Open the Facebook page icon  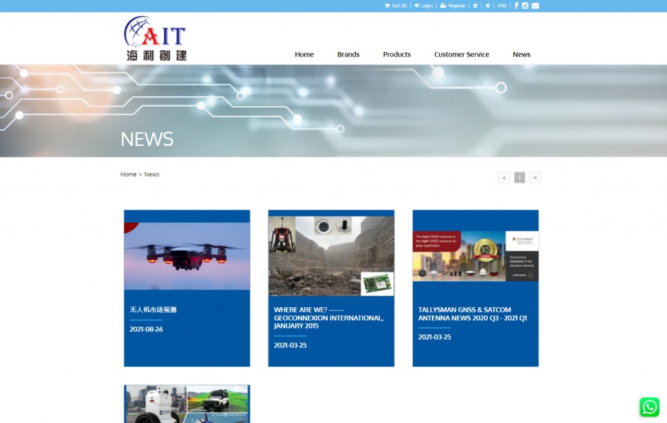pyautogui.click(x=517, y=6)
